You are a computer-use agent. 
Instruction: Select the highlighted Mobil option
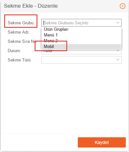point(81,47)
